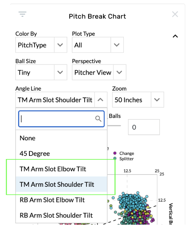Focus the Angle Line search field
The width and height of the screenshot is (188, 236).
pyautogui.click(x=61, y=119)
